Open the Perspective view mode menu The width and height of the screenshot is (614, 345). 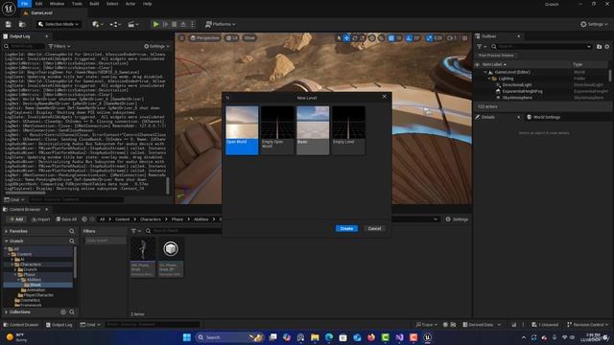point(204,38)
